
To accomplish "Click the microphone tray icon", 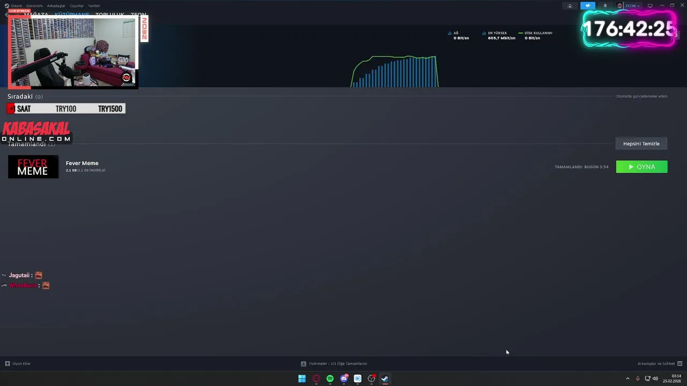I will pyautogui.click(x=638, y=378).
